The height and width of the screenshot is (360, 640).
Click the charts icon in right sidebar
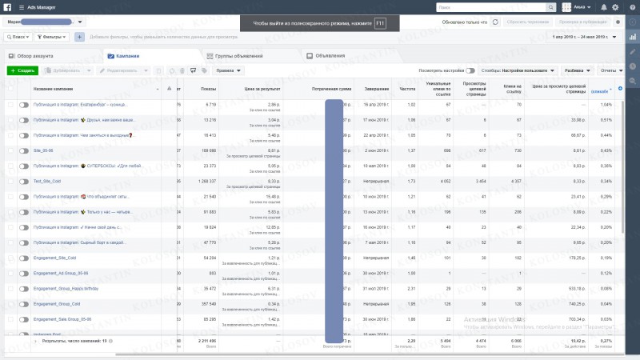[633, 37]
